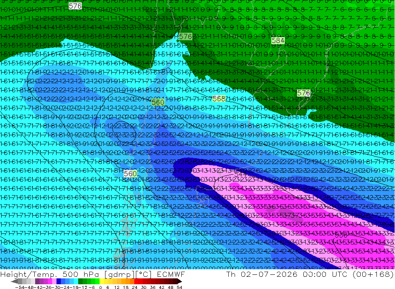Click the '-54' label under the color scale

20,287
